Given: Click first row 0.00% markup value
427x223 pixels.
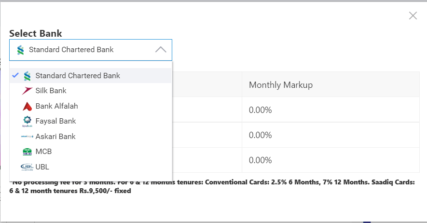Looking at the screenshot, I should (261, 110).
